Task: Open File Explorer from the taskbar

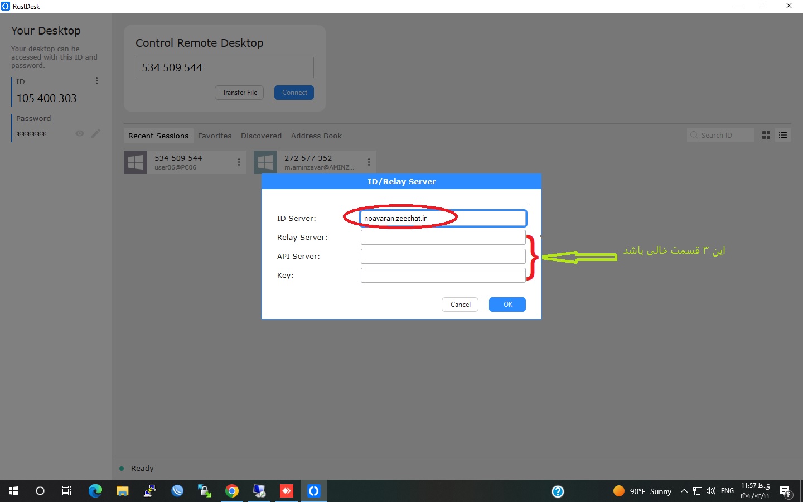Action: [123, 491]
